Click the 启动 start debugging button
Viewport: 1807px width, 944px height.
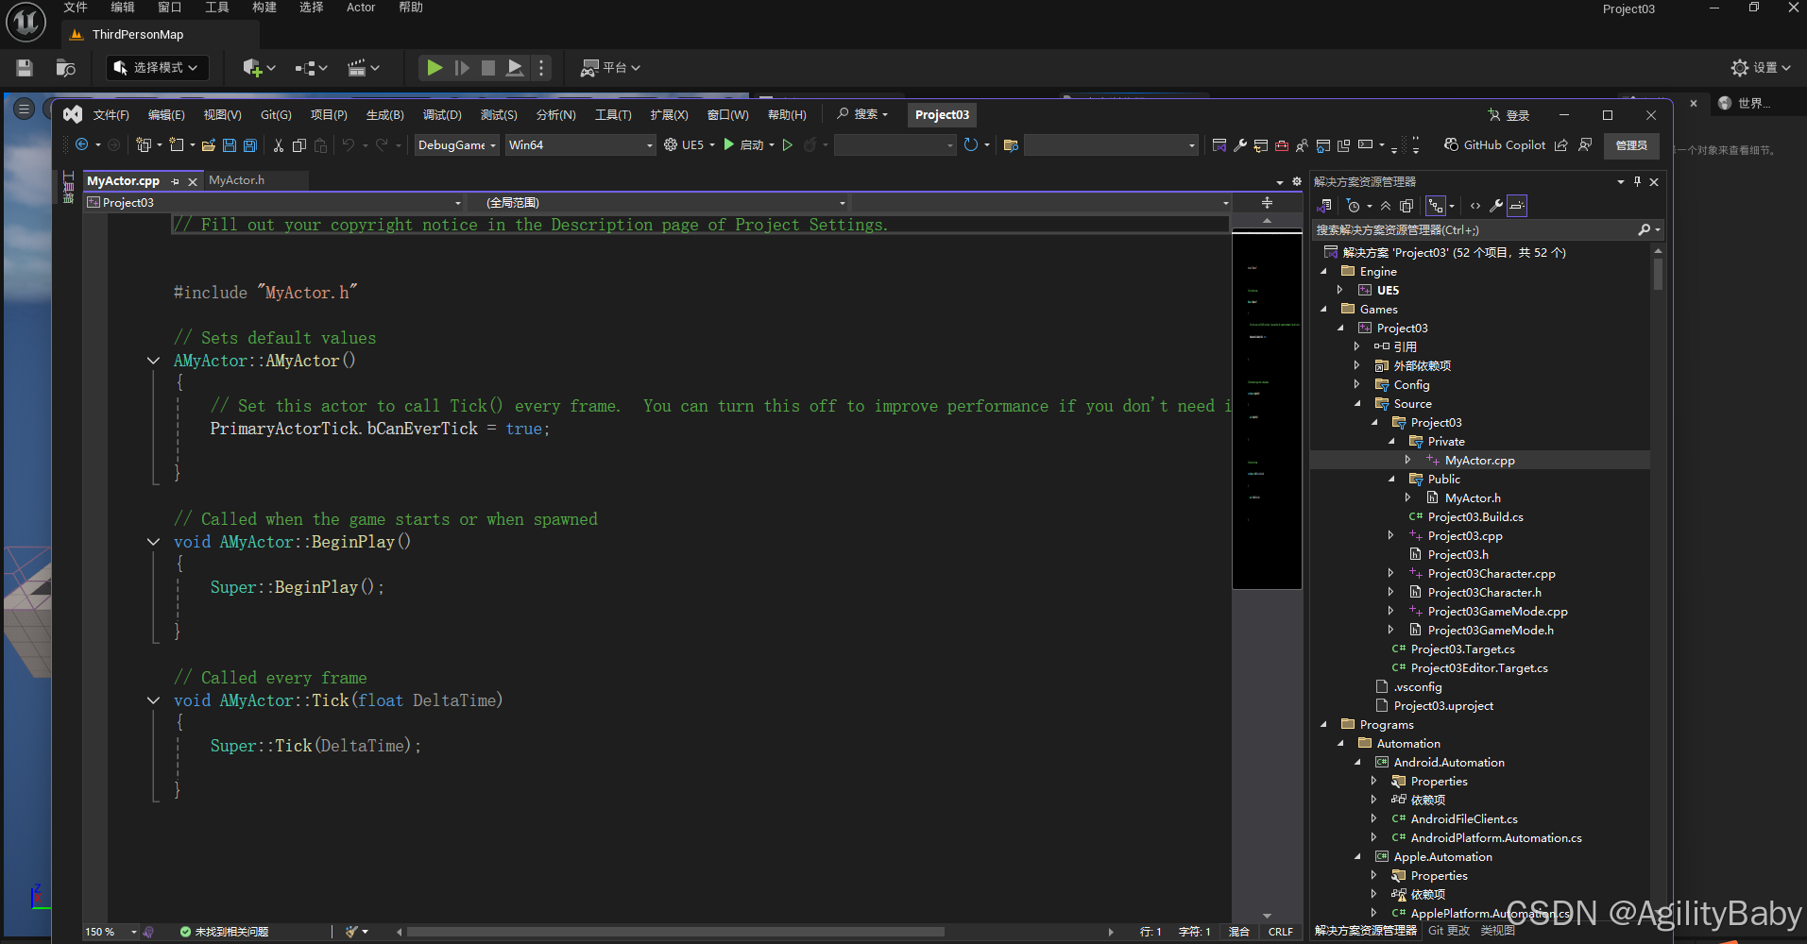tap(743, 144)
